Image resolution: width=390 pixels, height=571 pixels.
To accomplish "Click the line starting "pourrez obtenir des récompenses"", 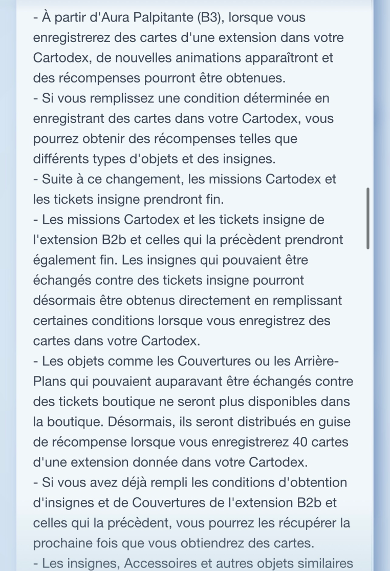I will pos(164,139).
